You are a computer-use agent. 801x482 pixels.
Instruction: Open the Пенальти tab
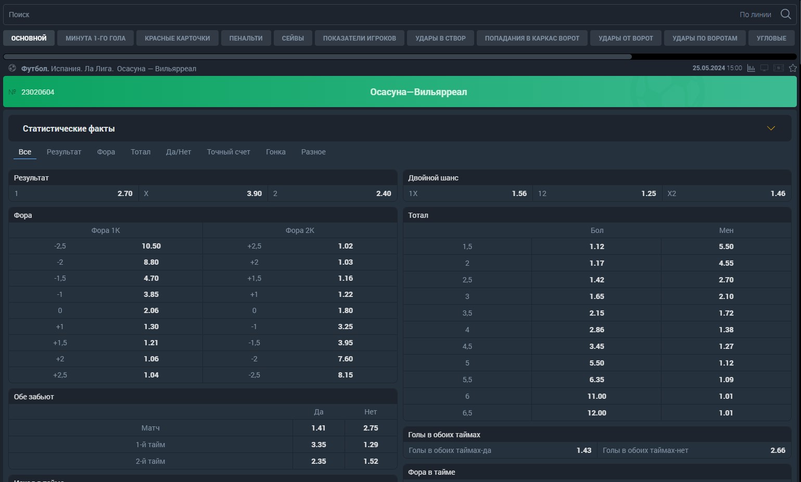(x=246, y=38)
